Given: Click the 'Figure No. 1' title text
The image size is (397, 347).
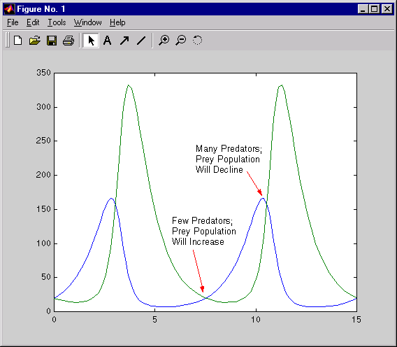Looking at the screenshot, I should (x=41, y=9).
